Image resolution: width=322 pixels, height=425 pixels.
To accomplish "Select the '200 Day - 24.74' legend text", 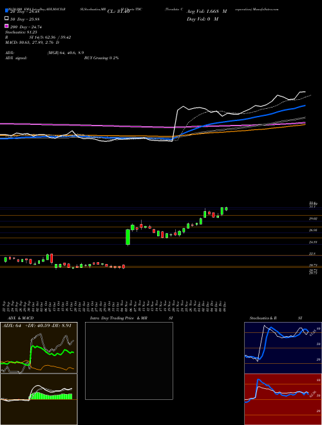I will pos(26,27).
